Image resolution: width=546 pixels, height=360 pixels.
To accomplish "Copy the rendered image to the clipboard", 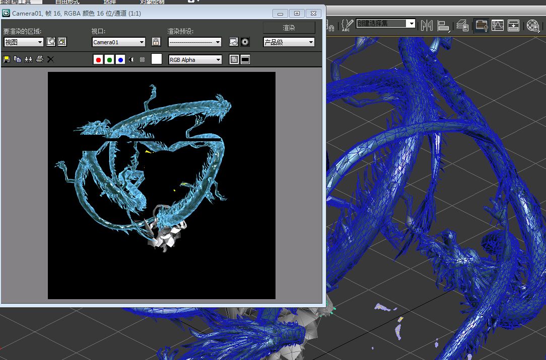I will coord(17,59).
